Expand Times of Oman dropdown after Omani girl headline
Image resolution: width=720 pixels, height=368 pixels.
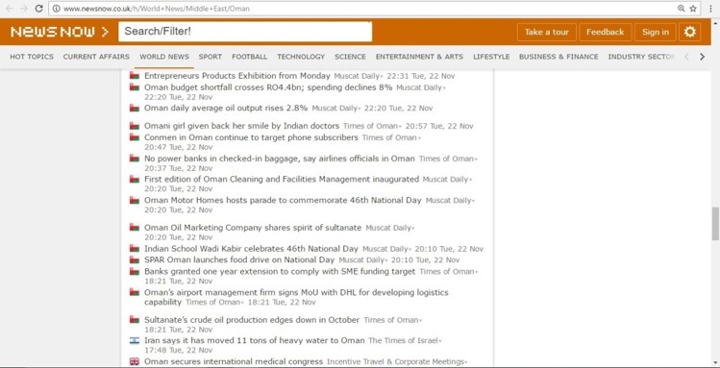(x=400, y=127)
